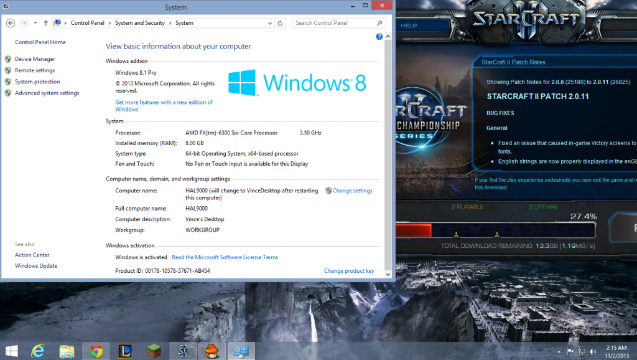Select 'System and Security' in the breadcrumb

click(x=140, y=23)
